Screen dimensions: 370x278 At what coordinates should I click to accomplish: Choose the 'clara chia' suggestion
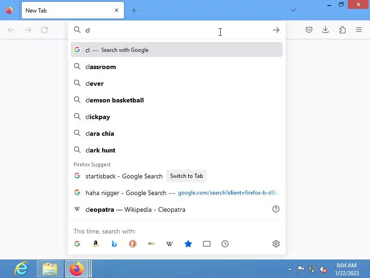[x=177, y=133]
